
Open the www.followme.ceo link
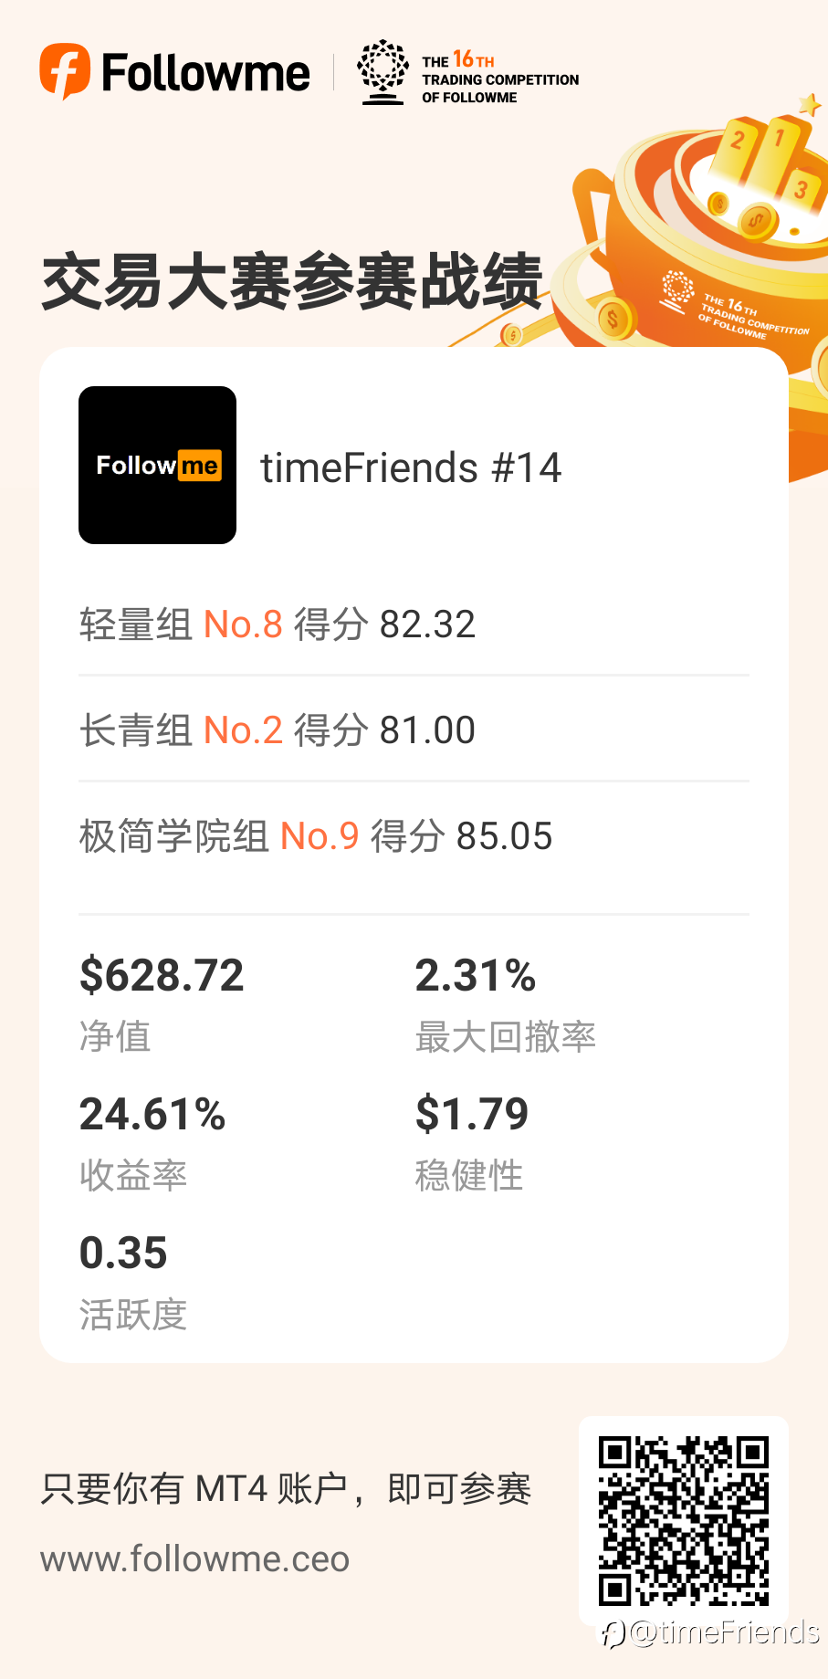tap(195, 1558)
